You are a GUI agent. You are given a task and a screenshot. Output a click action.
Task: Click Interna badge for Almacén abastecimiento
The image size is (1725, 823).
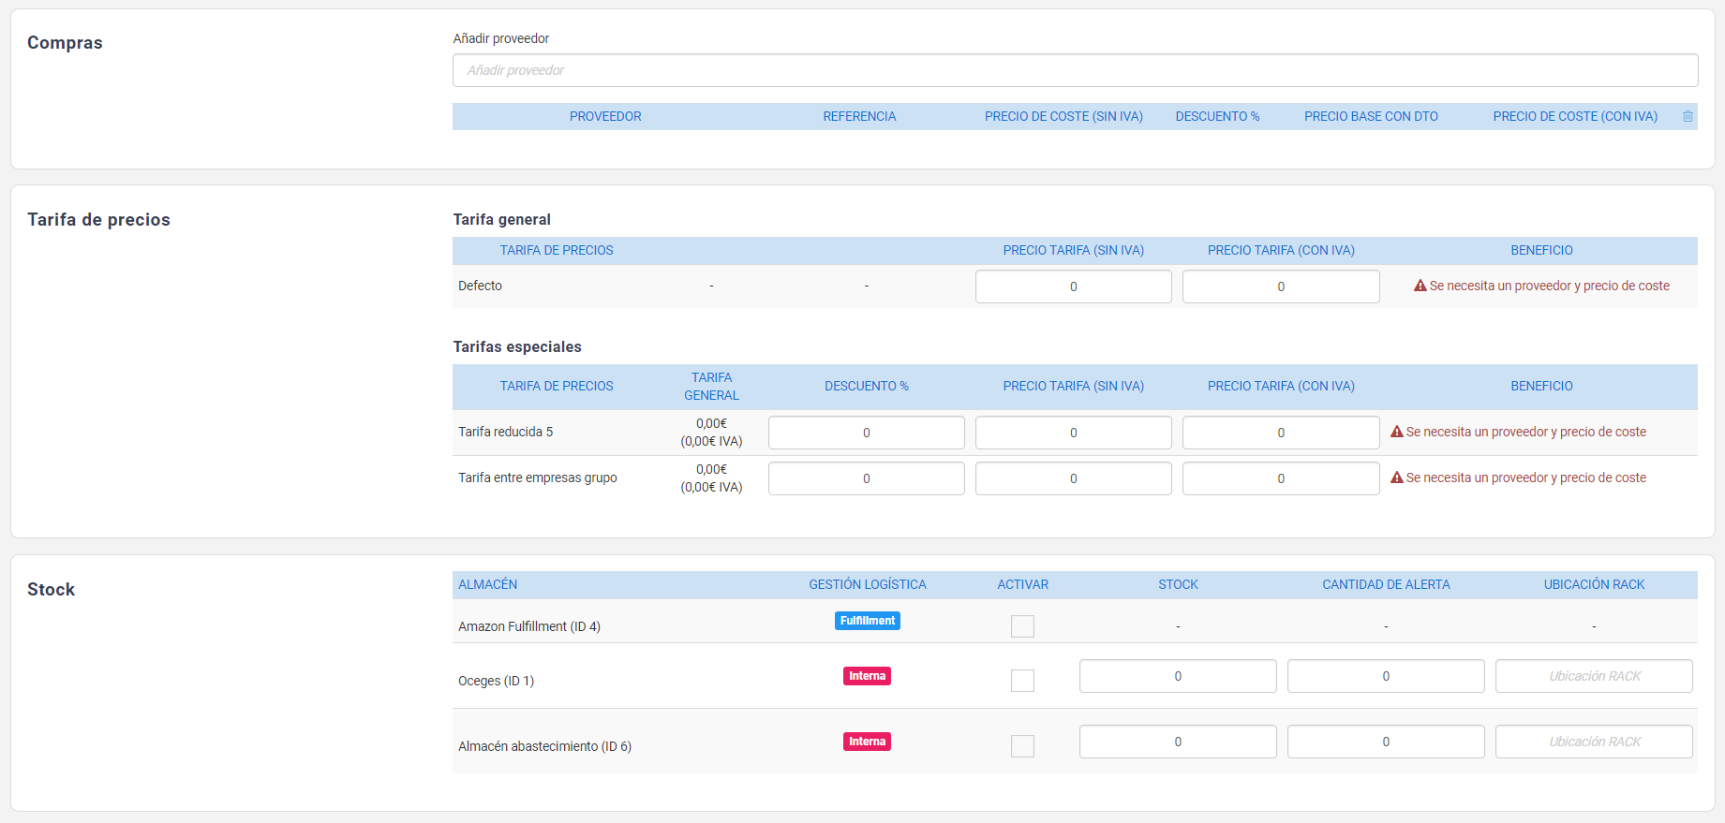tap(867, 742)
